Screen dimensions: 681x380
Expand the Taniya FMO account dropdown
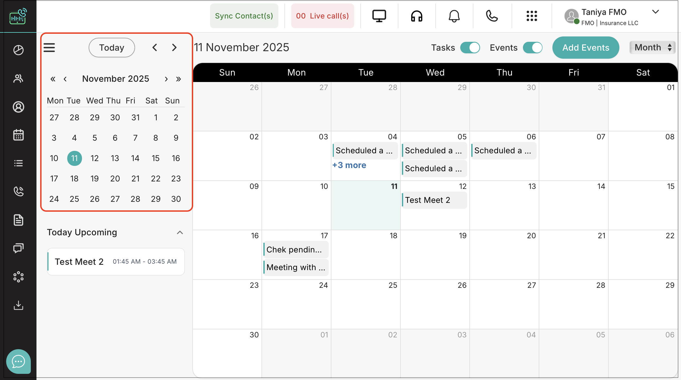[x=655, y=12]
